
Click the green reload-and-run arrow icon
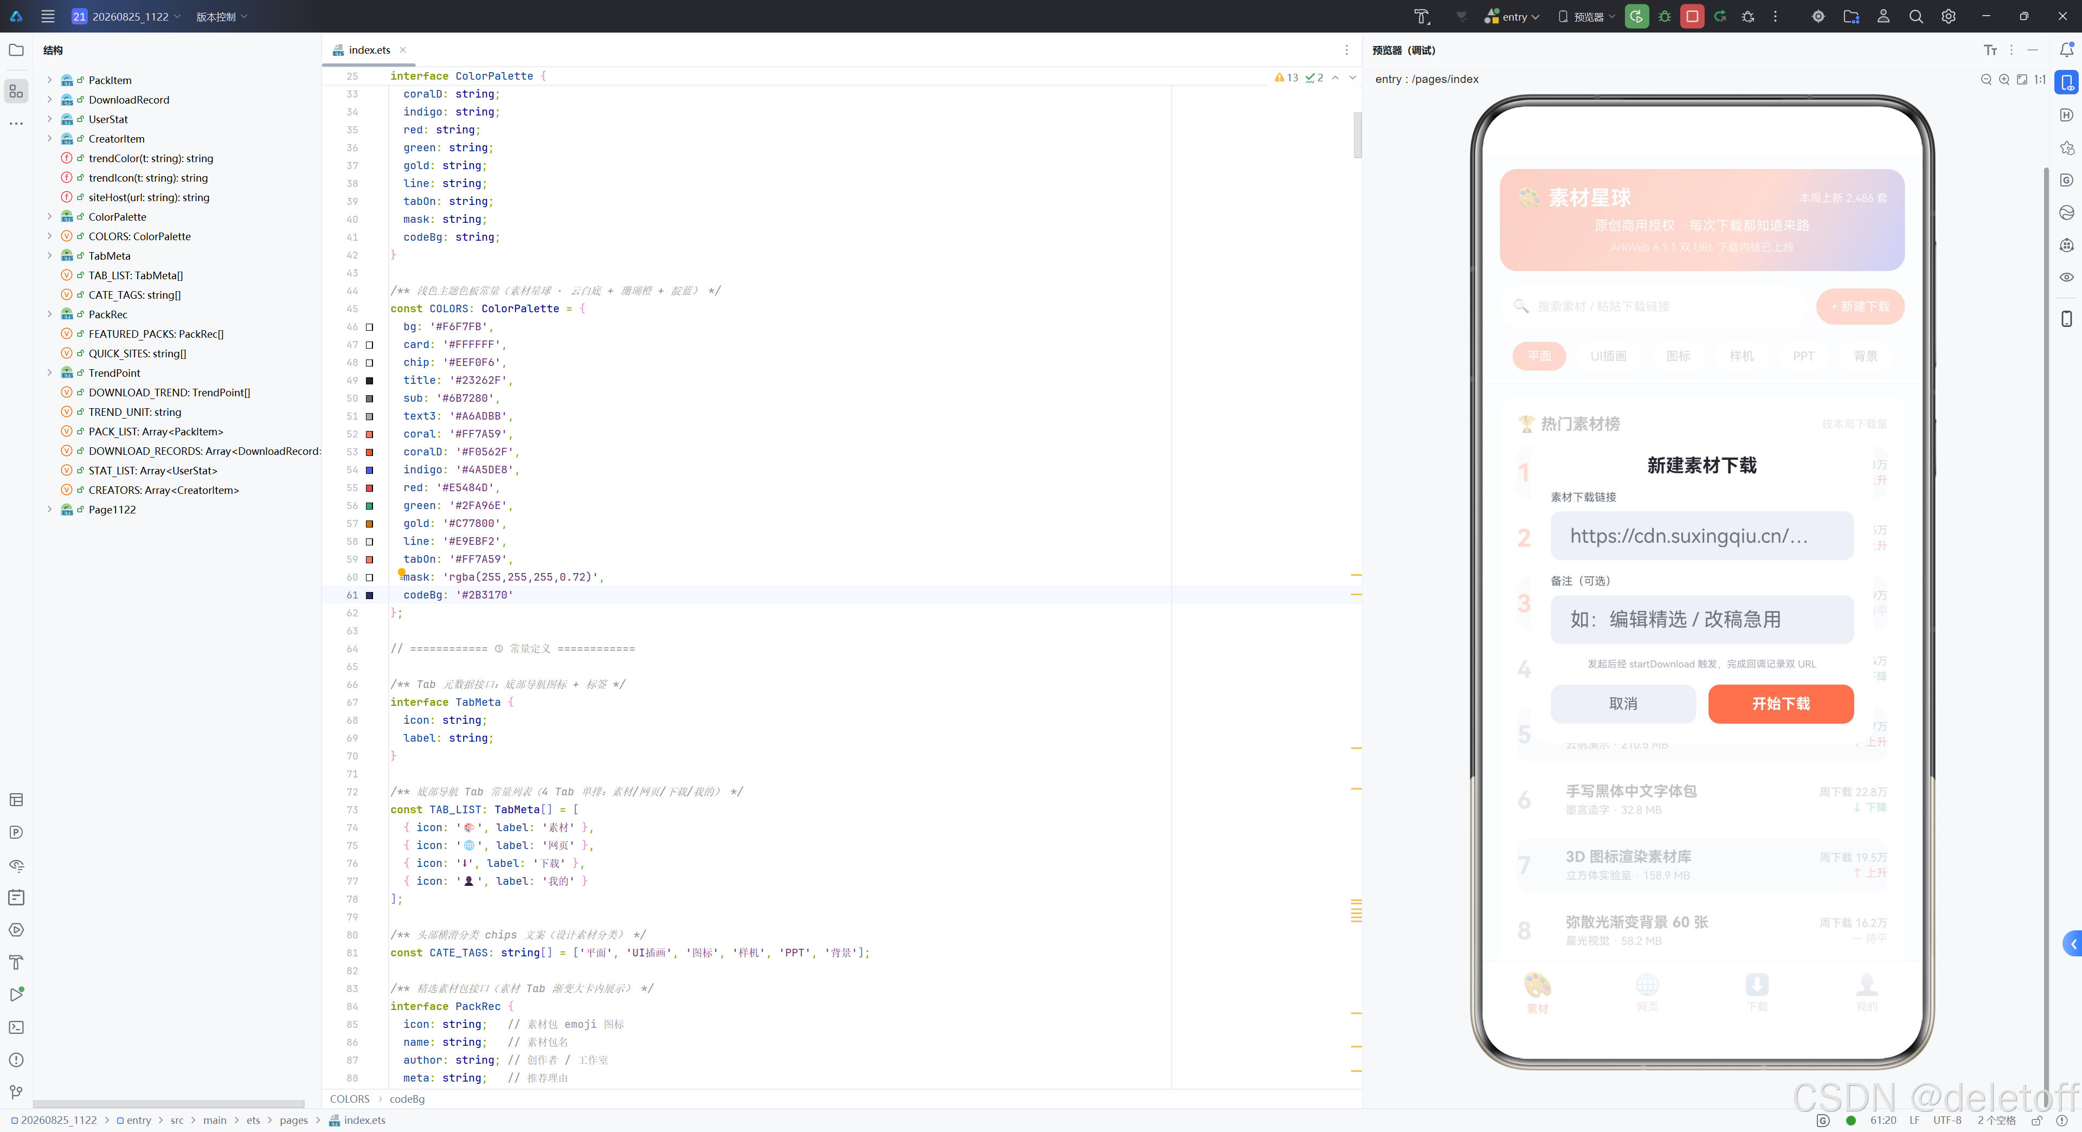click(1720, 16)
